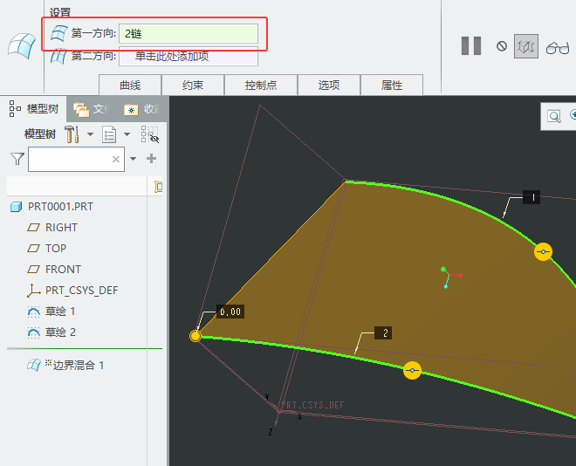Expand the list display dropdown arrow
Image resolution: width=576 pixels, height=466 pixels.
click(x=127, y=134)
